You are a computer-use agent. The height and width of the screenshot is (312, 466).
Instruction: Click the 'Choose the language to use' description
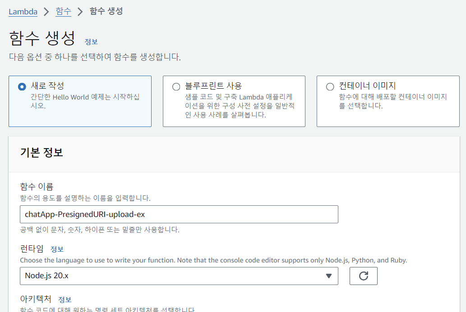click(213, 260)
